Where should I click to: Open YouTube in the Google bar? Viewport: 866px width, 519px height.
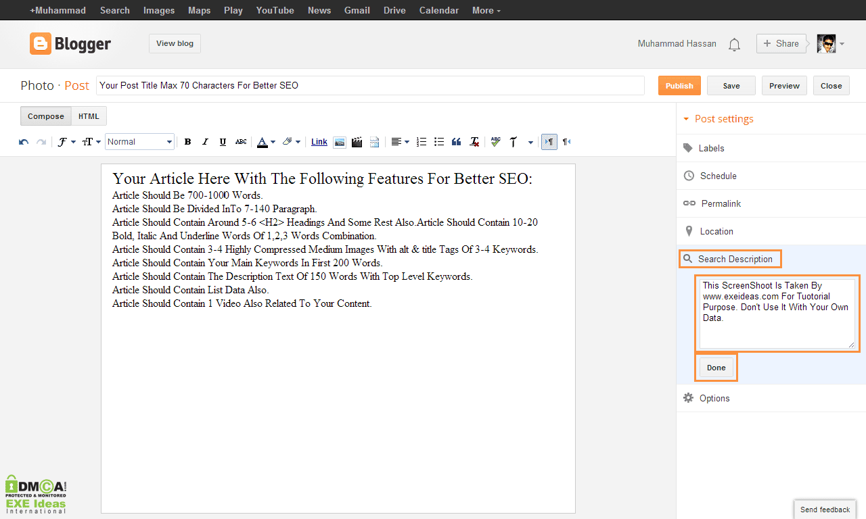tap(275, 10)
